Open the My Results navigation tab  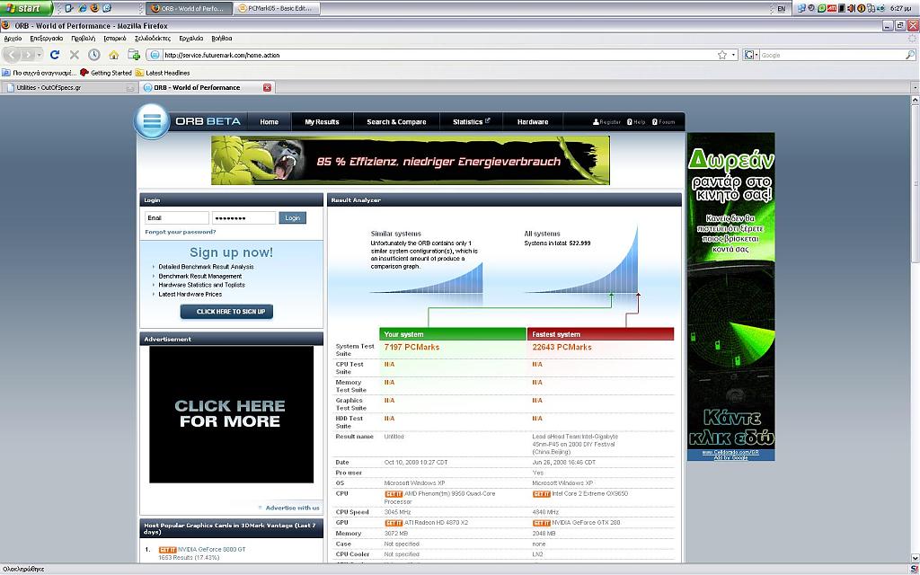pos(322,122)
